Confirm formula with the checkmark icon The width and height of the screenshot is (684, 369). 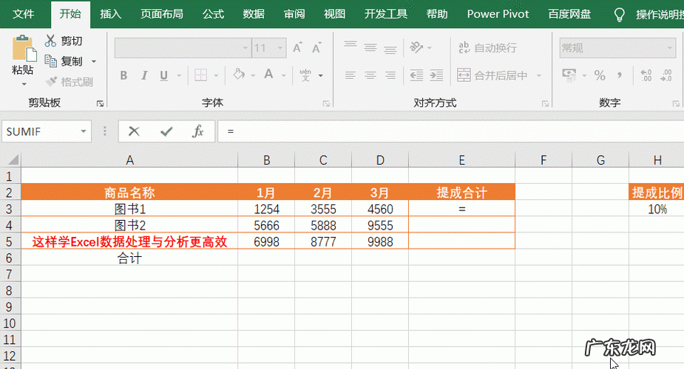pyautogui.click(x=166, y=131)
